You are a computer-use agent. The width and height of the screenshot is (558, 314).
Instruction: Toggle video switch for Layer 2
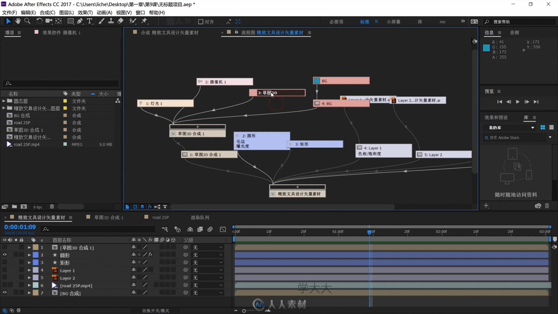click(5, 277)
